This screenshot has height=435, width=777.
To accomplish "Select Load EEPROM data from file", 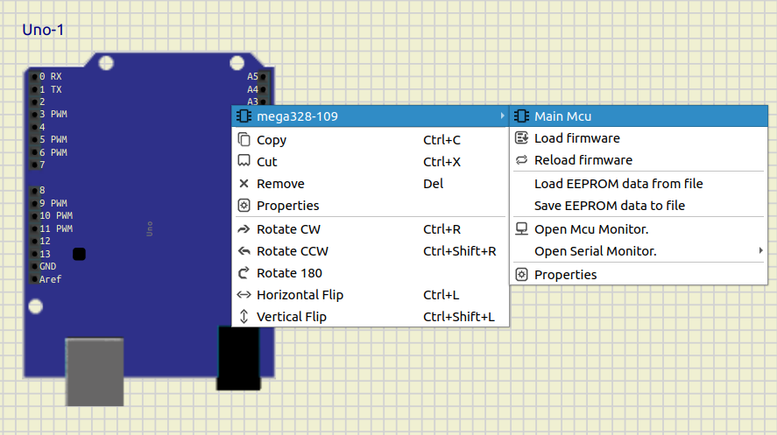I will pos(618,184).
